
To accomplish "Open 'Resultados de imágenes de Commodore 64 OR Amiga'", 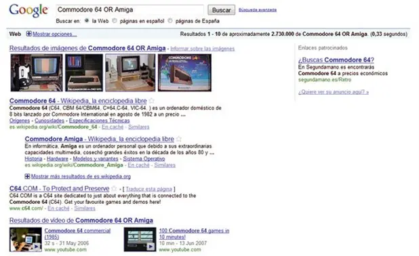I will tap(87, 48).
